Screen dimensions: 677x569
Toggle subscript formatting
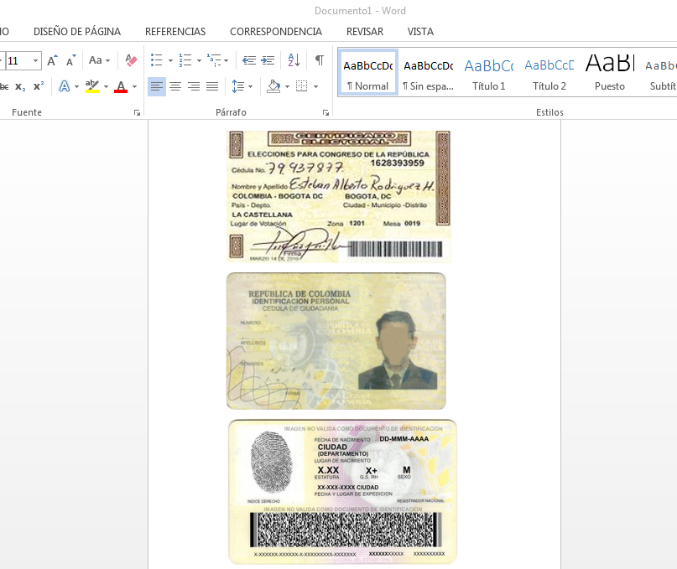20,86
